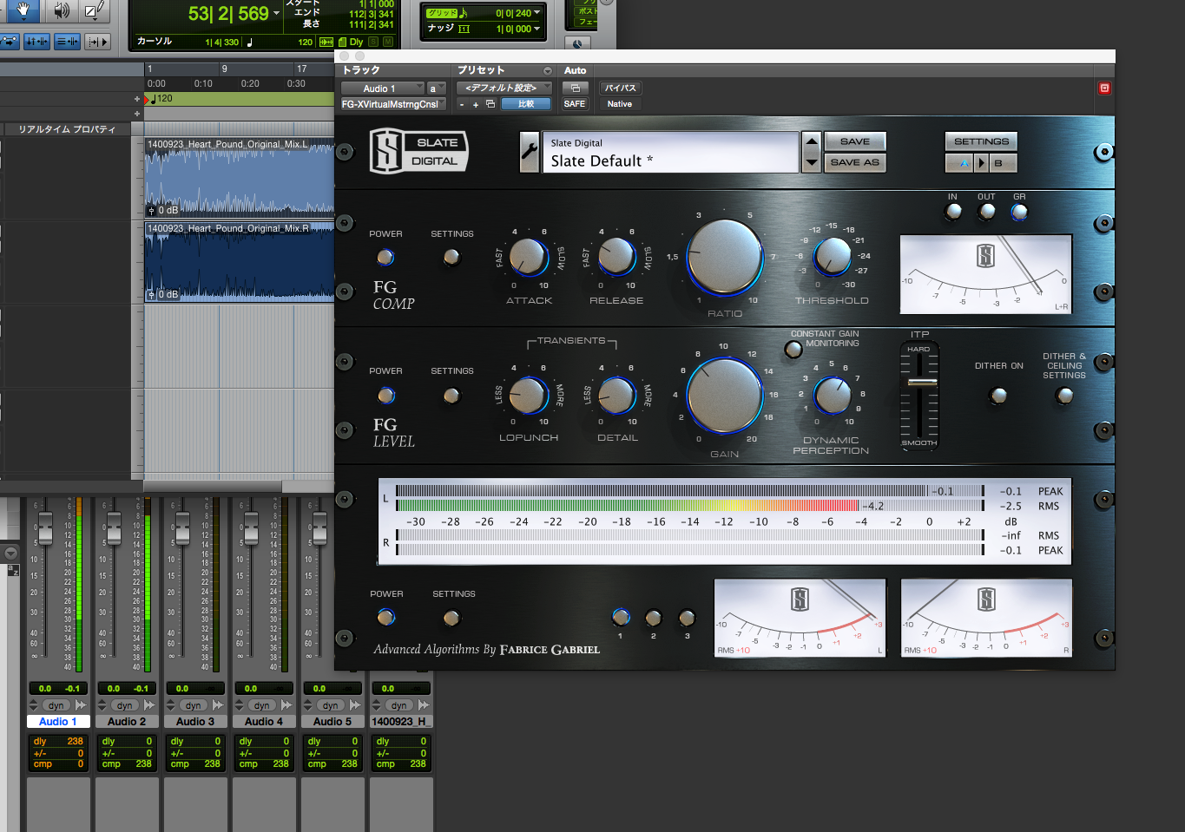Image resolution: width=1185 pixels, height=832 pixels.
Task: Select previous preset with up arrow
Action: (811, 141)
